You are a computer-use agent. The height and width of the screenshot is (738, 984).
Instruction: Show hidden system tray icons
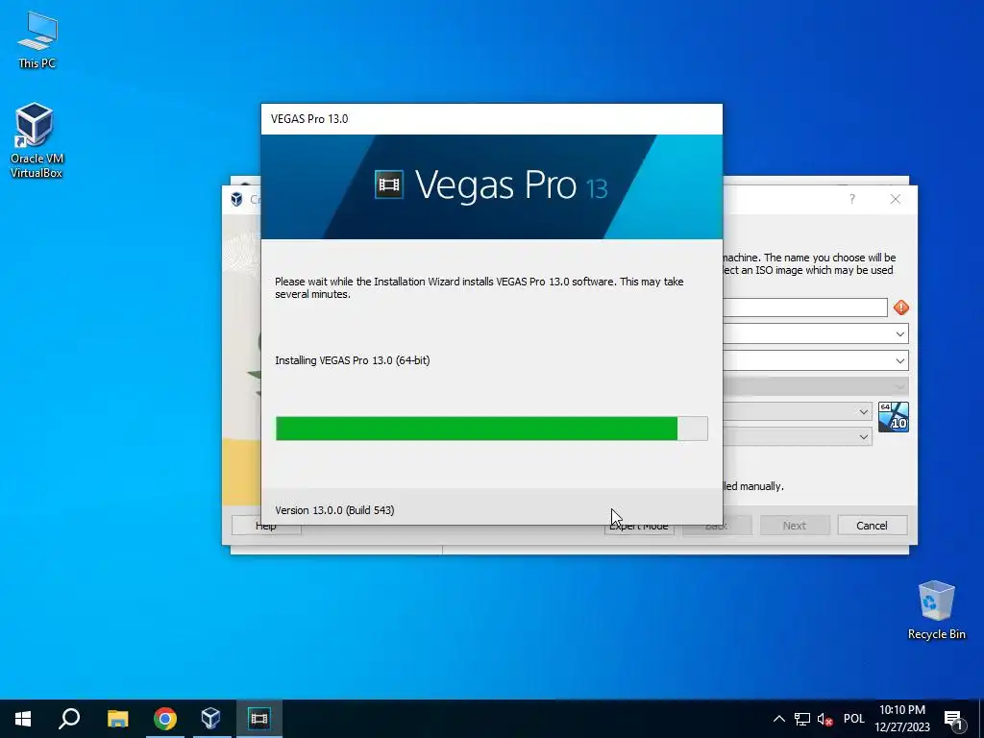coord(778,719)
